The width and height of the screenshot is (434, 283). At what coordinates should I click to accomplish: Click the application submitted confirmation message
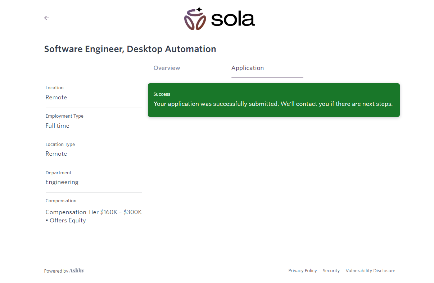point(273,104)
